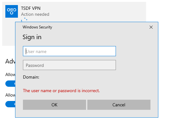This screenshot has height=130, width=169.
Task: Select the TSDF VPN connection name
Action: [x=31, y=8]
